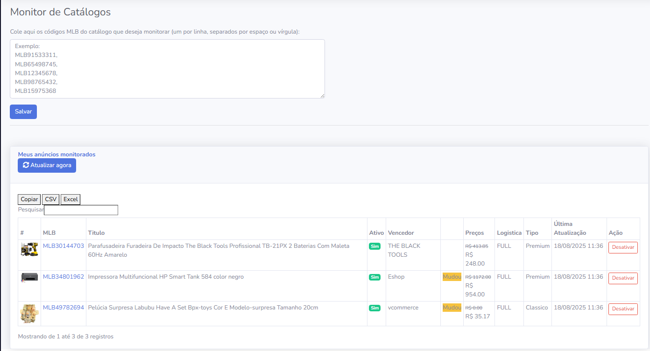Screen dimensions: 650x351
Task: Click the Labubu plush thumbnail image
Action: (29, 313)
